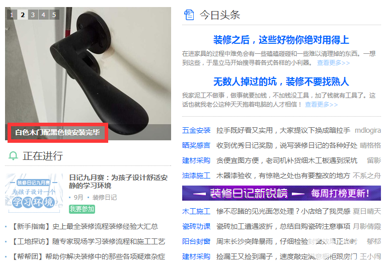This screenshot has height=263, width=386.
Task: Click the 今日头条 document icon
Action: [189, 15]
